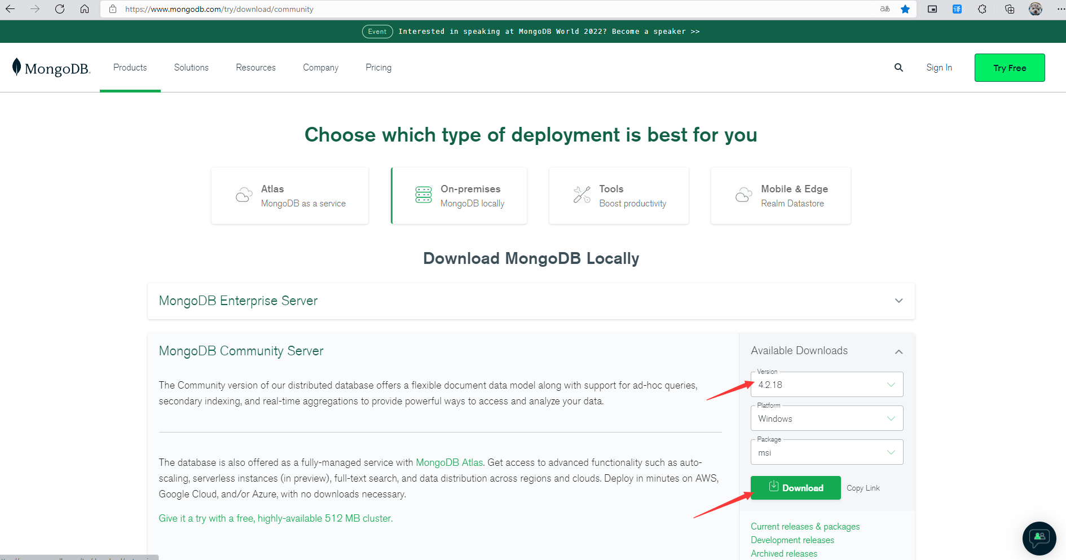Open the Version dropdown showing 4.2.18
This screenshot has height=560, width=1066.
click(x=827, y=385)
